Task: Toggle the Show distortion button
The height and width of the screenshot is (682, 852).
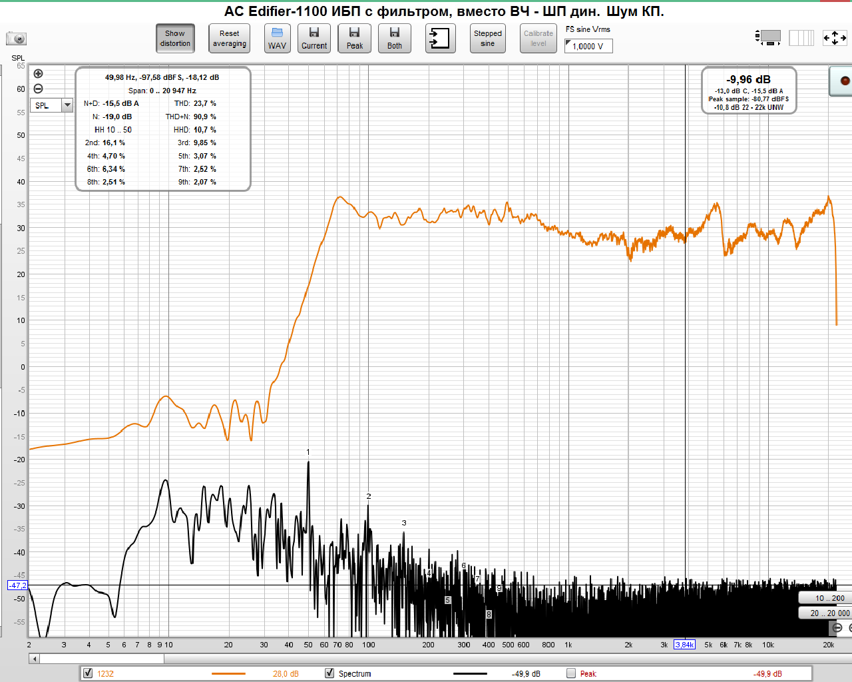Action: click(175, 39)
